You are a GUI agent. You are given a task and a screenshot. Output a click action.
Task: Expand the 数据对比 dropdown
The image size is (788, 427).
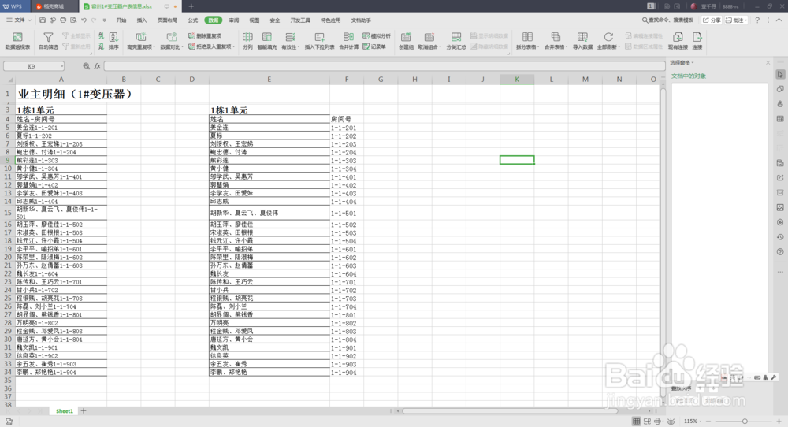pos(182,47)
